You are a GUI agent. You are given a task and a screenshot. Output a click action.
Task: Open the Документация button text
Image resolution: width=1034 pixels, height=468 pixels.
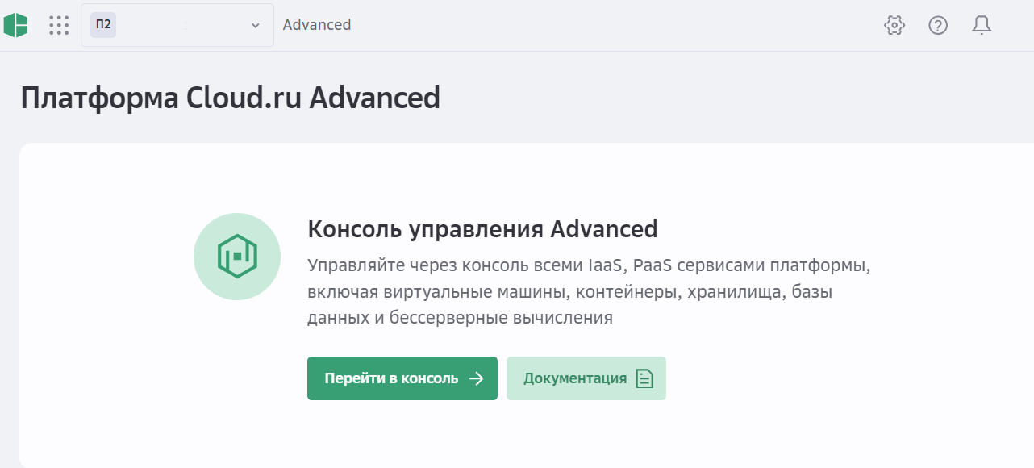coord(575,378)
